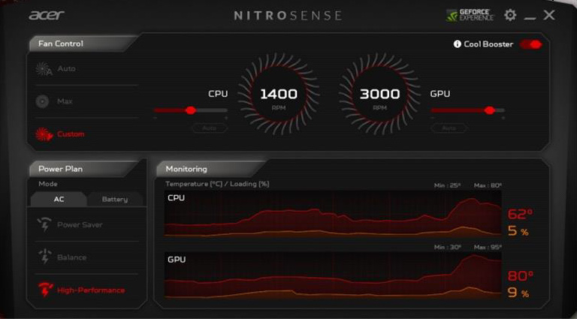The width and height of the screenshot is (577, 319).
Task: Click GPU temperature reading 80°
Action: click(521, 275)
